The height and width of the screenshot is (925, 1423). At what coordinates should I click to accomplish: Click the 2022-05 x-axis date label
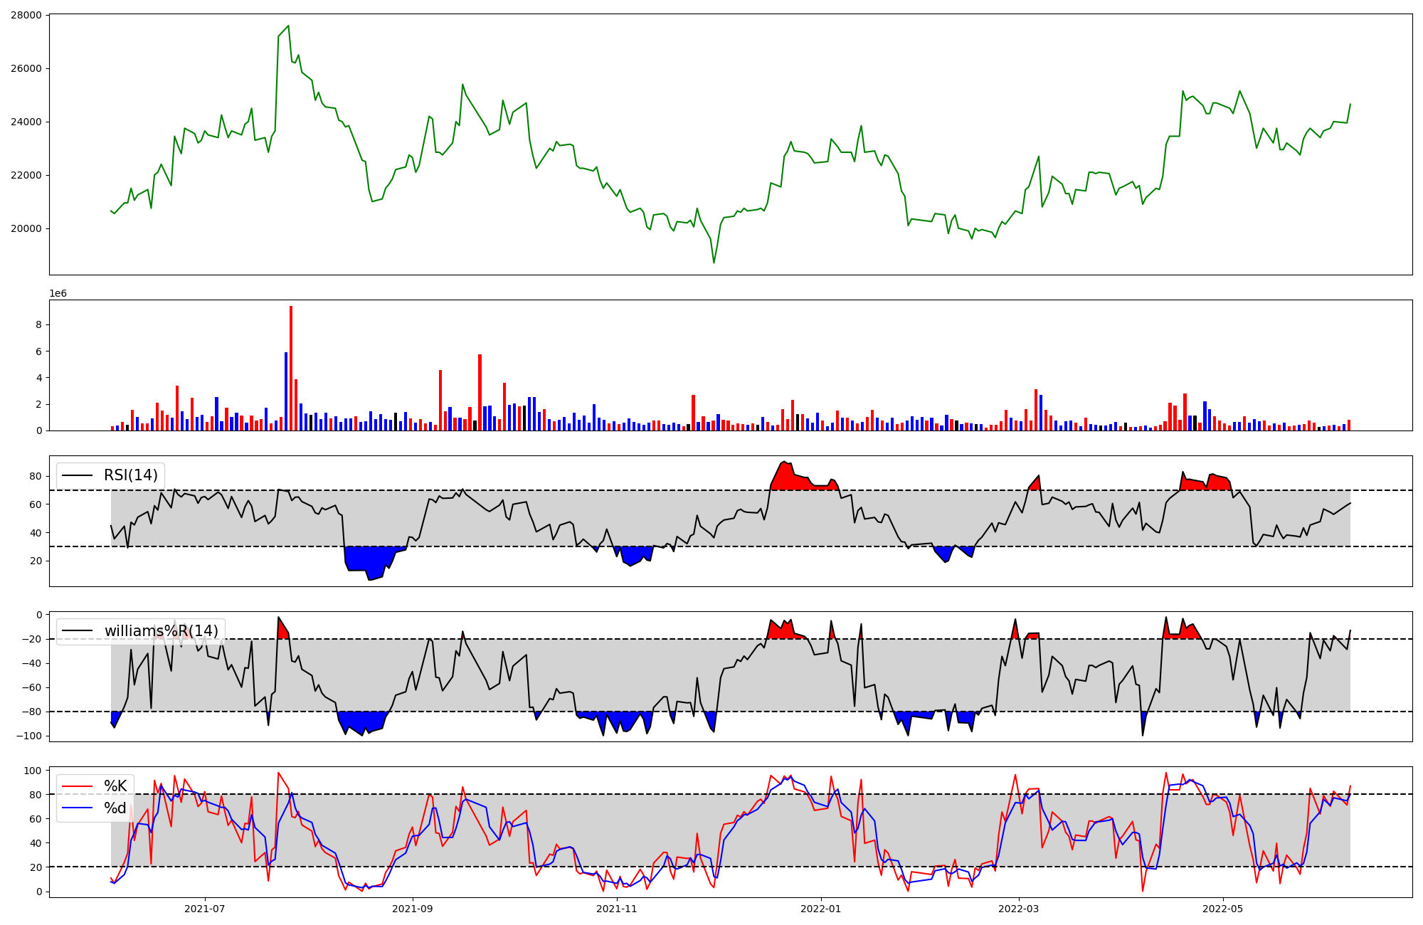click(1223, 909)
